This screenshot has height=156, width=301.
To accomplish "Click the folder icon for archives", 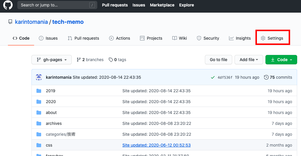I will 39,123.
